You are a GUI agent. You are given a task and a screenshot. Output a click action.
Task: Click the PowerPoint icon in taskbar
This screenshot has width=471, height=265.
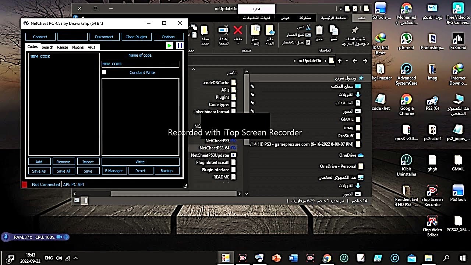pos(276,258)
